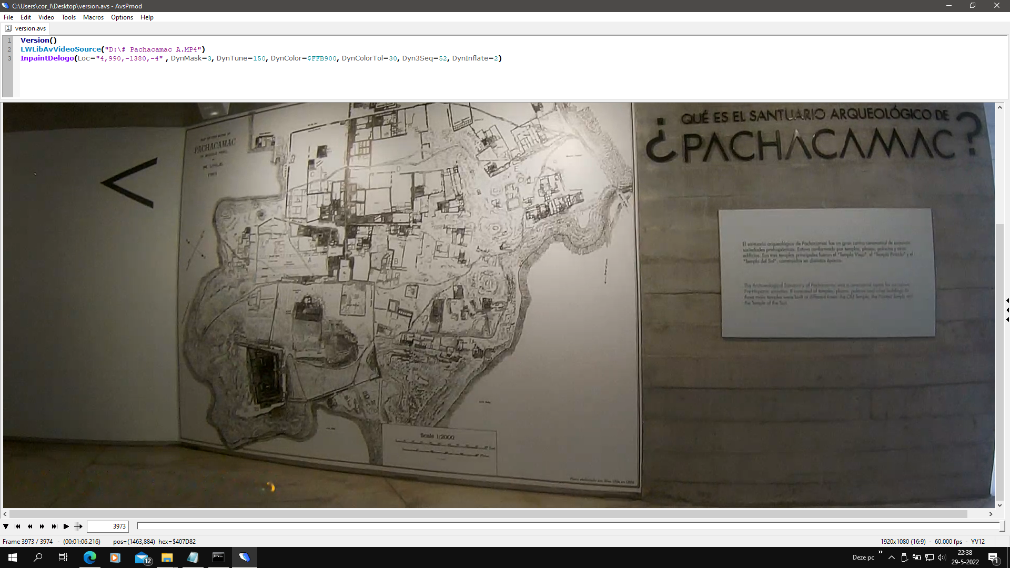This screenshot has height=568, width=1010.
Task: Click the video frame seek slider
Action: [568, 526]
